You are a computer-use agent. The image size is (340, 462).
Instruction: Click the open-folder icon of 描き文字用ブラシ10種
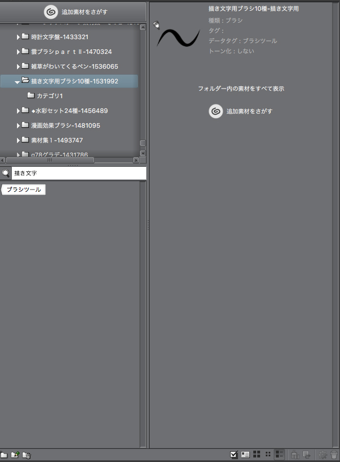click(x=25, y=80)
